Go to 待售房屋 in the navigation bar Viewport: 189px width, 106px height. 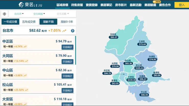click(x=77, y=5)
